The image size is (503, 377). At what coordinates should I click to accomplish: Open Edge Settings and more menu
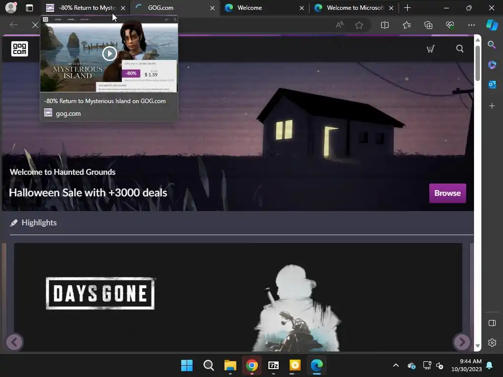(x=471, y=25)
